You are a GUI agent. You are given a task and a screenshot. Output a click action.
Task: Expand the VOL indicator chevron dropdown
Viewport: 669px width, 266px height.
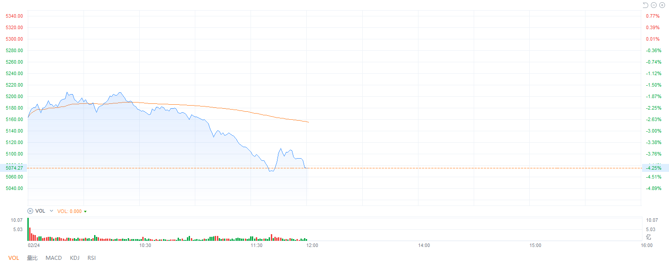[51, 211]
